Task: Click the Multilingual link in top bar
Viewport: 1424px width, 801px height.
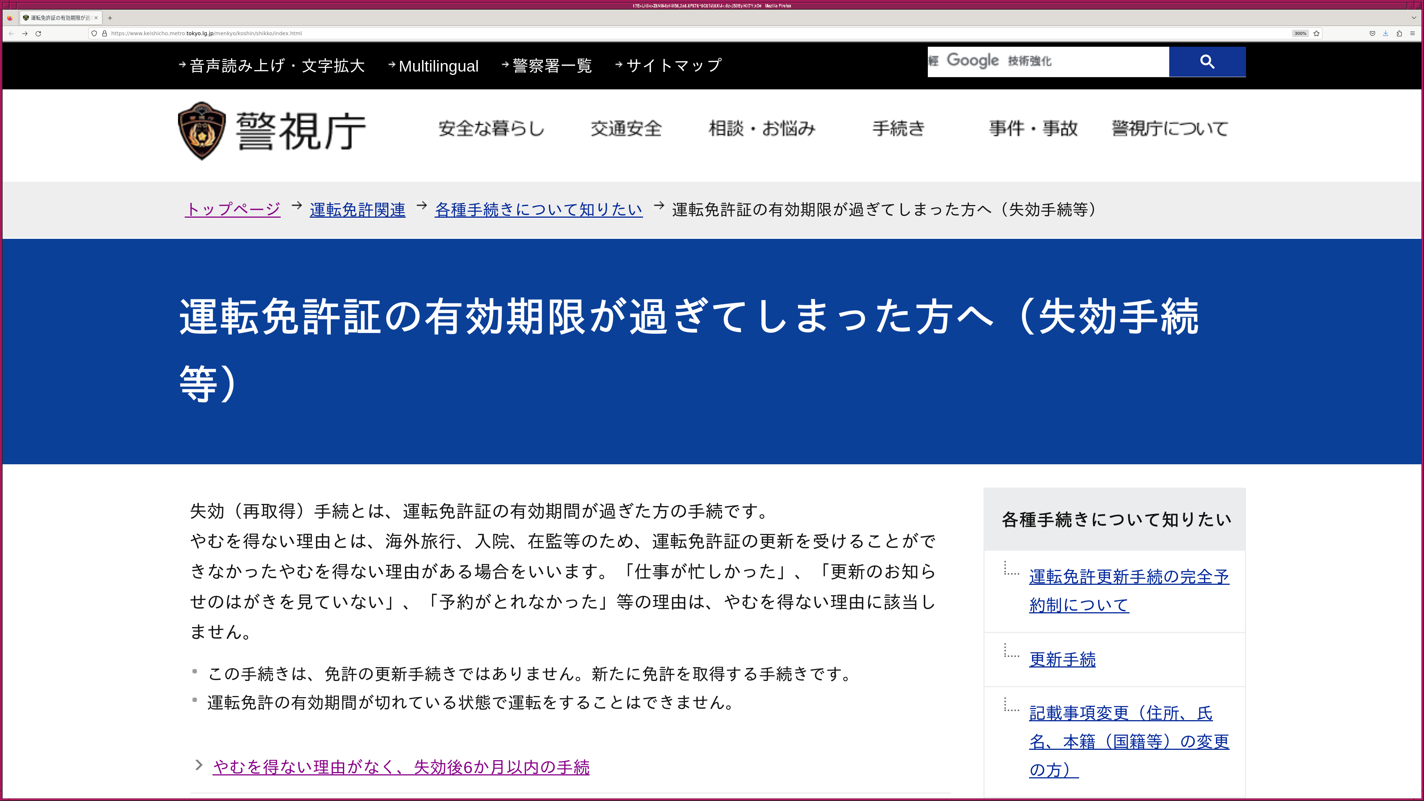Action: 438,66
